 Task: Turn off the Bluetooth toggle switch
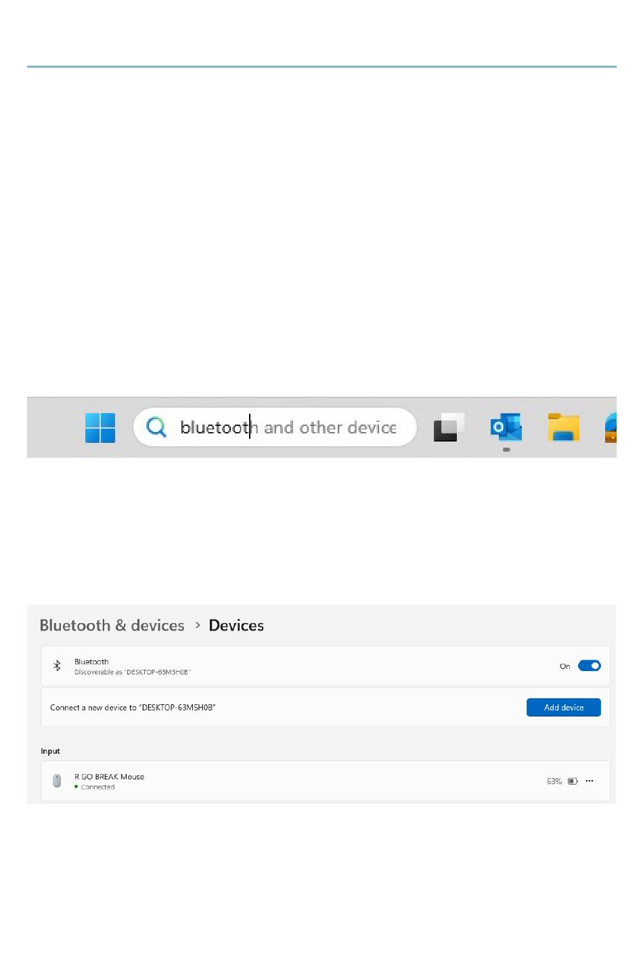tap(589, 666)
